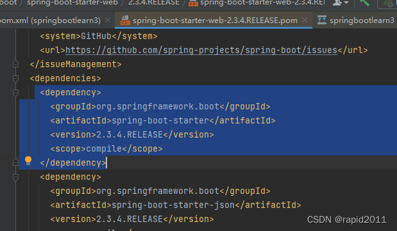
Task: Open the user account dropdown in toolbar
Action: coord(341,3)
